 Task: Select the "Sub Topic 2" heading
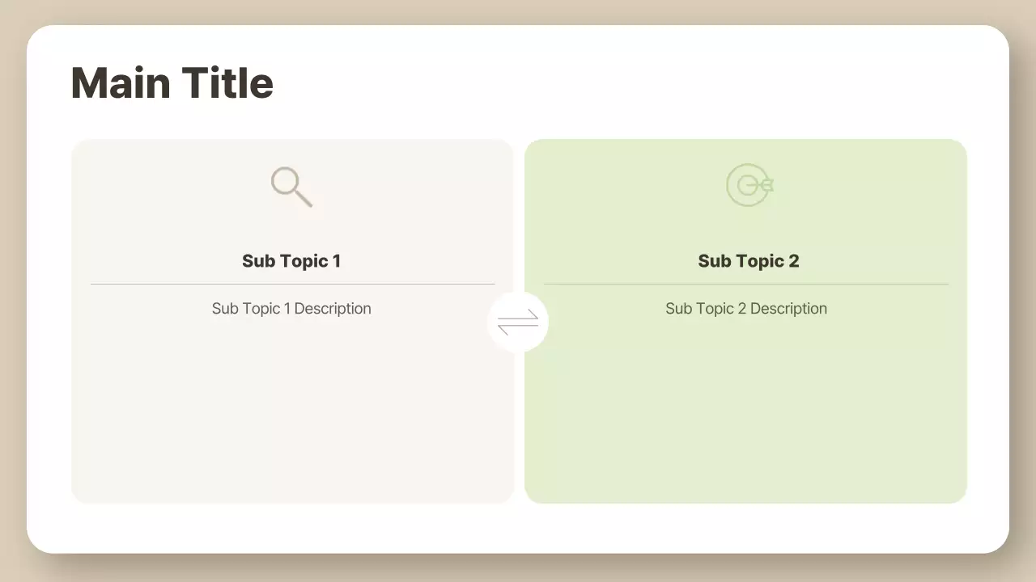click(748, 261)
